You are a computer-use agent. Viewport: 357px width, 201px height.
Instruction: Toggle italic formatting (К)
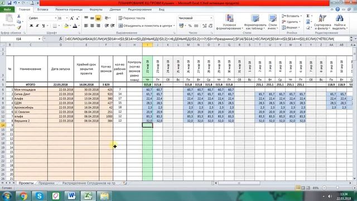37,26
